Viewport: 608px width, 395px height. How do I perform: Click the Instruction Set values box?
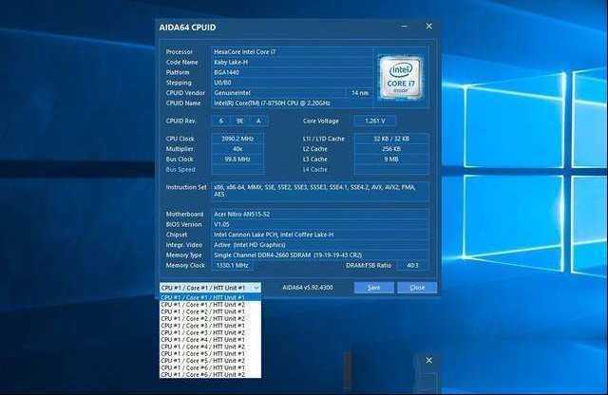tap(320, 191)
